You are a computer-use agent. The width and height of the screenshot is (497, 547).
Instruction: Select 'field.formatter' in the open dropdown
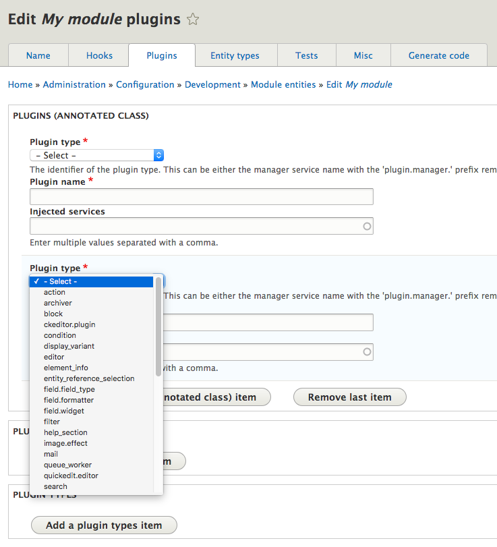pos(69,400)
